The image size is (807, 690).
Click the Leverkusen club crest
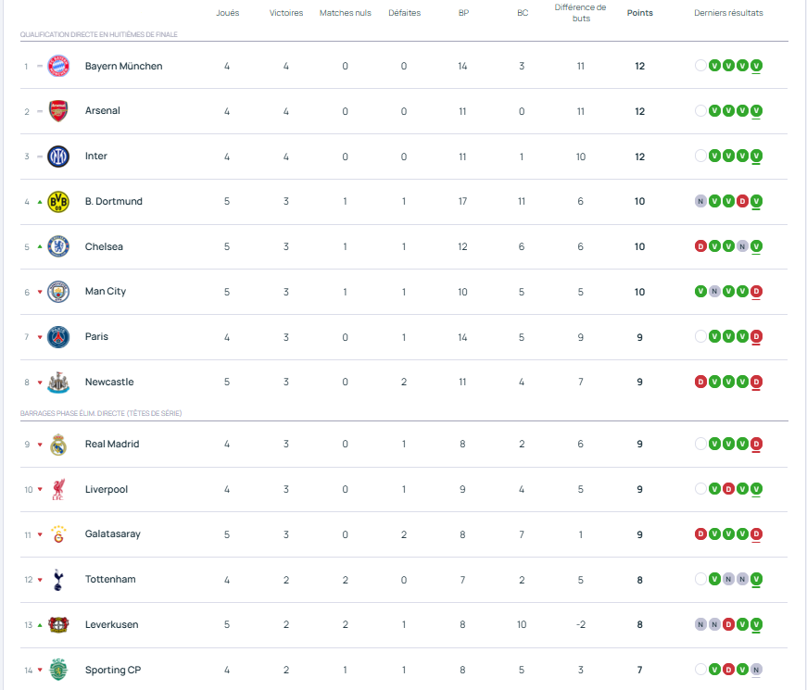58,625
